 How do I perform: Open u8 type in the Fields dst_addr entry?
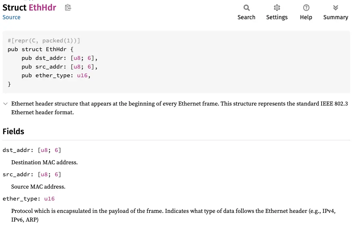click(x=45, y=150)
